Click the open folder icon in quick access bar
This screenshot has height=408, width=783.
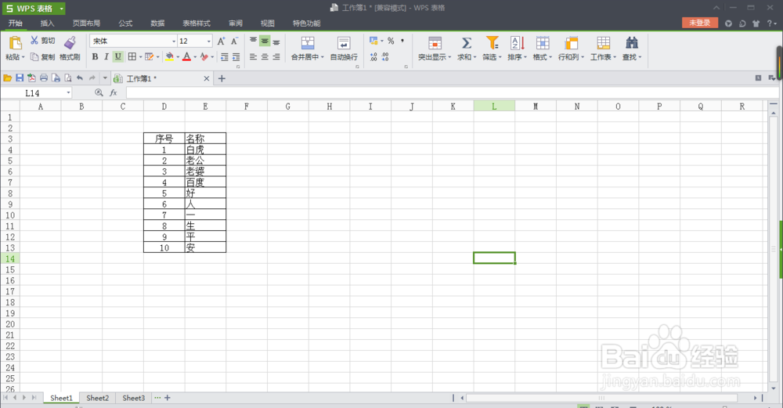coord(8,78)
